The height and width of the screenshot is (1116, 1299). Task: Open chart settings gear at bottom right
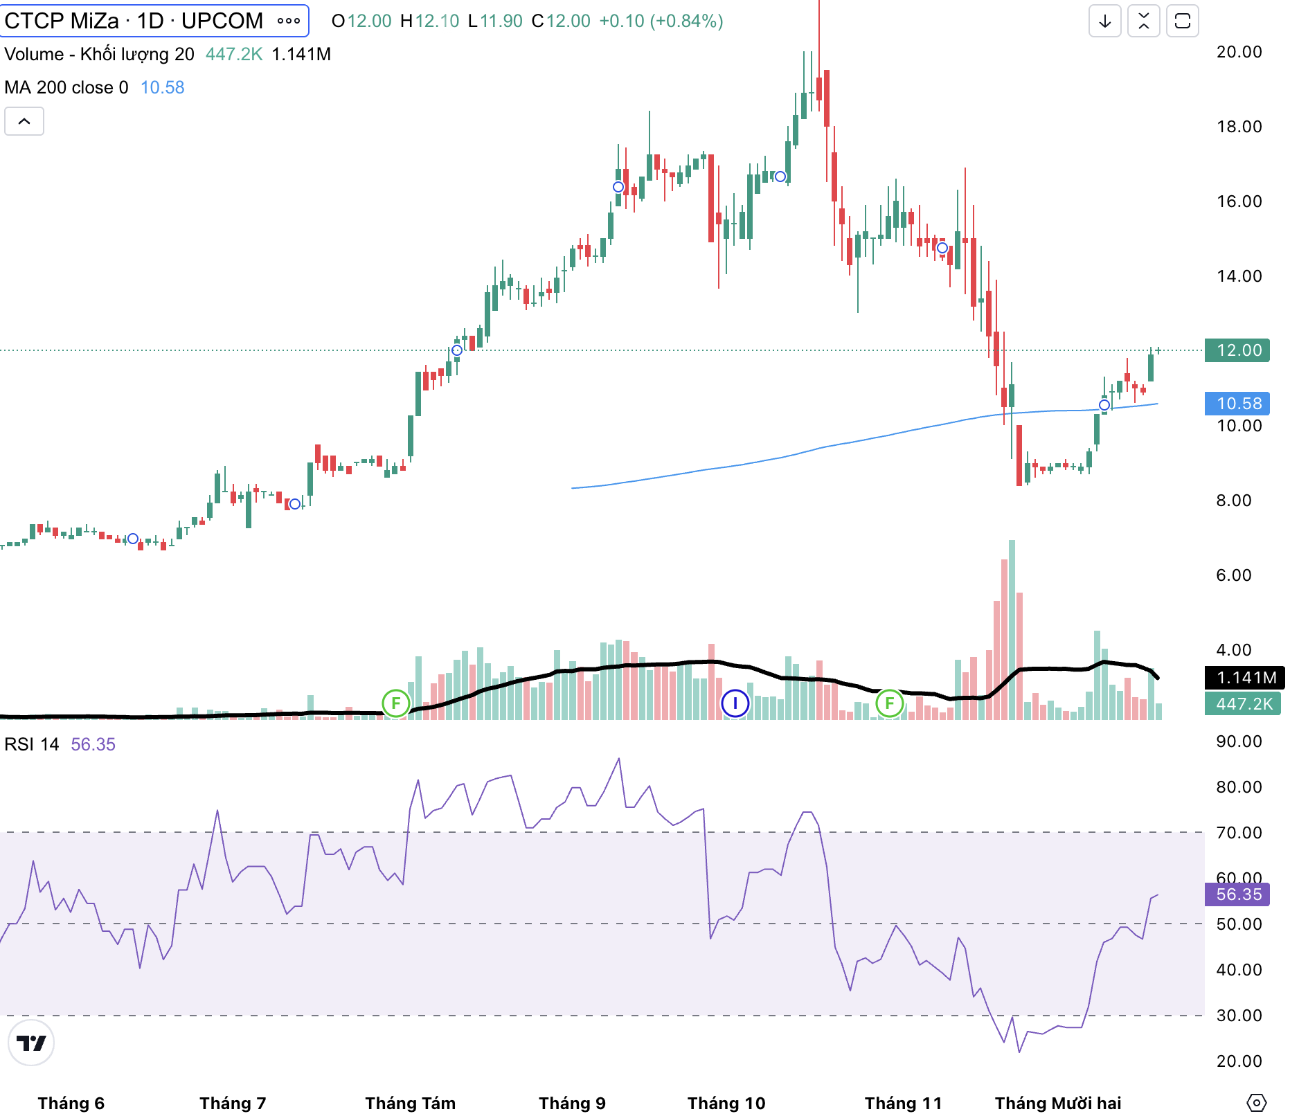(1256, 1102)
